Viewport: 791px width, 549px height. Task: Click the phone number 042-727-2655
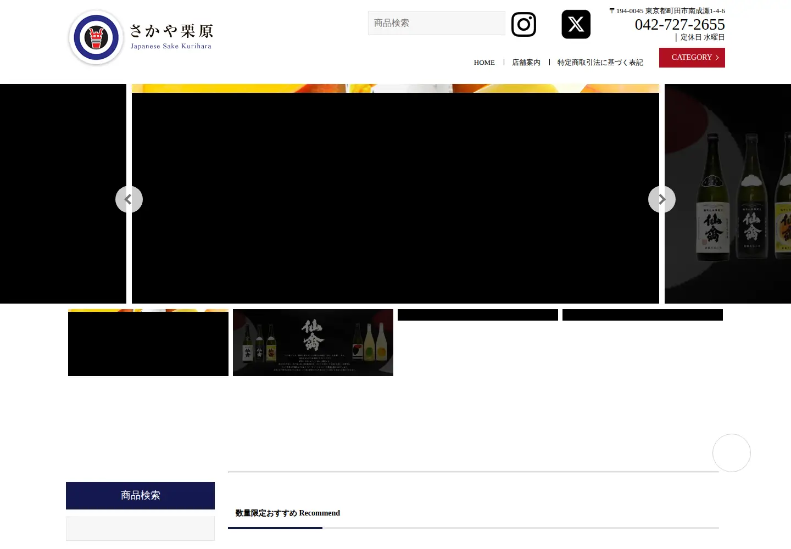[x=680, y=25]
